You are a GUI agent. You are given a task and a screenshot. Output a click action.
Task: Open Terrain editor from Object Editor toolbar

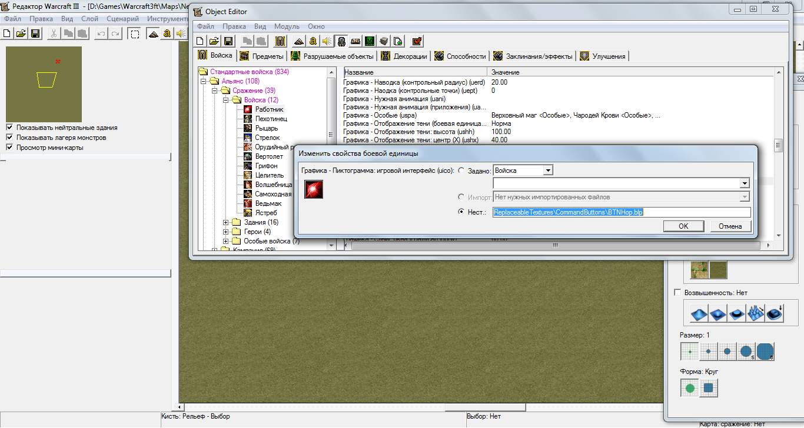(x=299, y=41)
